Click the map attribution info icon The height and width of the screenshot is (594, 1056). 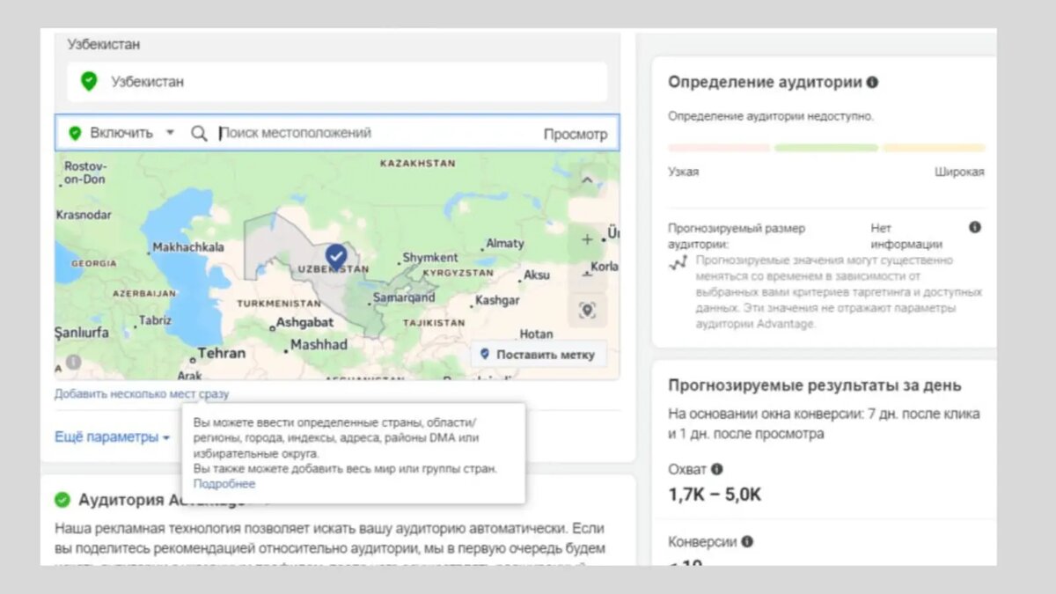click(x=73, y=362)
